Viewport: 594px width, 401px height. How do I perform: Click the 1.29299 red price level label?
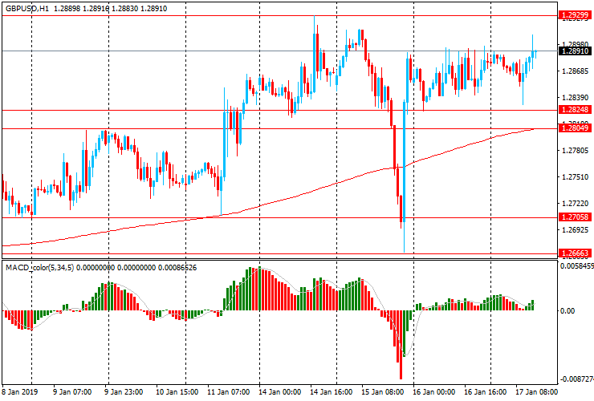click(x=575, y=15)
